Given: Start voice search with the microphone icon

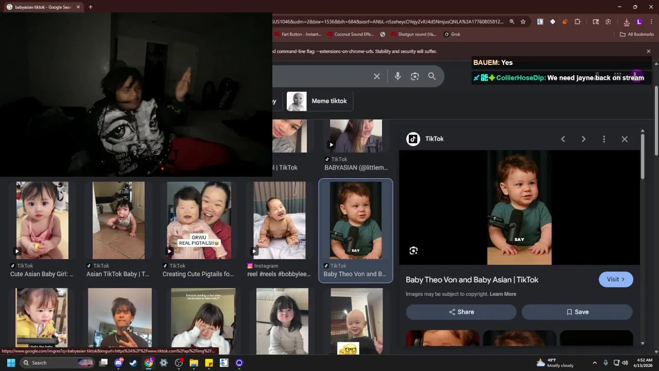Looking at the screenshot, I should click(397, 76).
